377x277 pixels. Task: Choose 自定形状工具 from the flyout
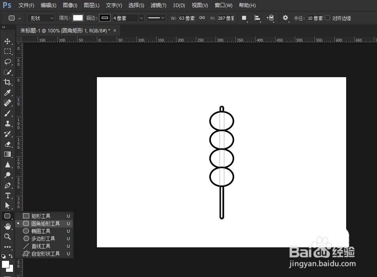click(x=44, y=254)
